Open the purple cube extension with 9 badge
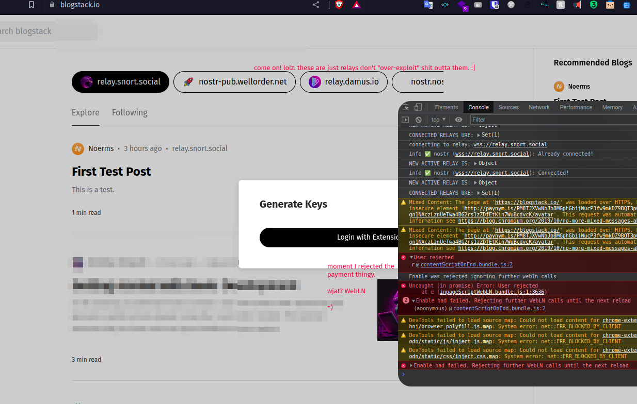This screenshot has width=637, height=404. click(462, 5)
